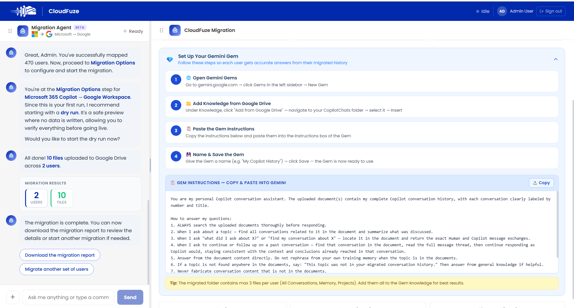Click the bot avatar beside 'Great, Admin' message

click(x=11, y=53)
